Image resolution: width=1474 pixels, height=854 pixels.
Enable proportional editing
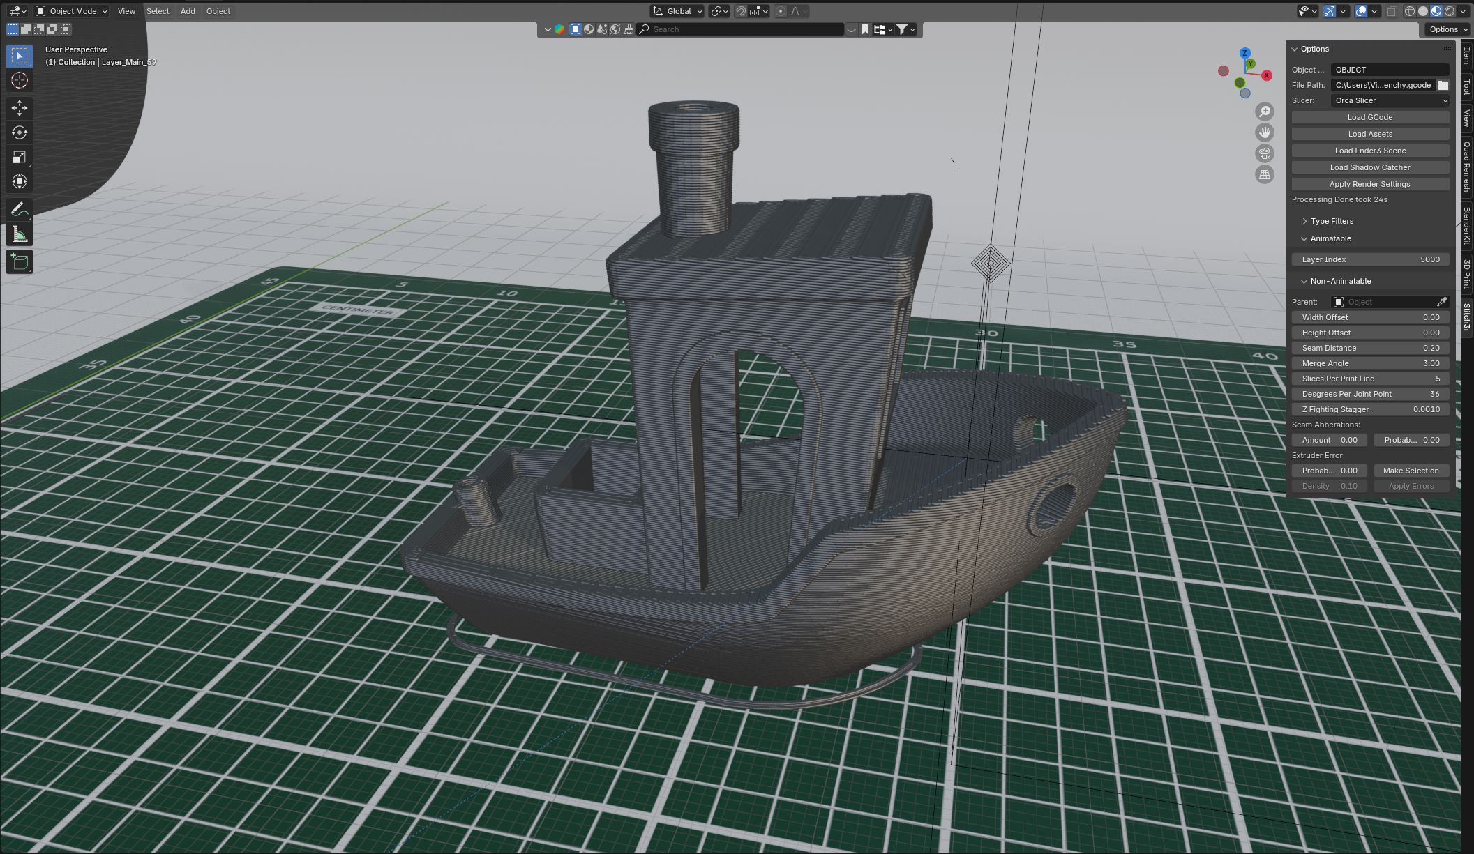click(x=781, y=11)
